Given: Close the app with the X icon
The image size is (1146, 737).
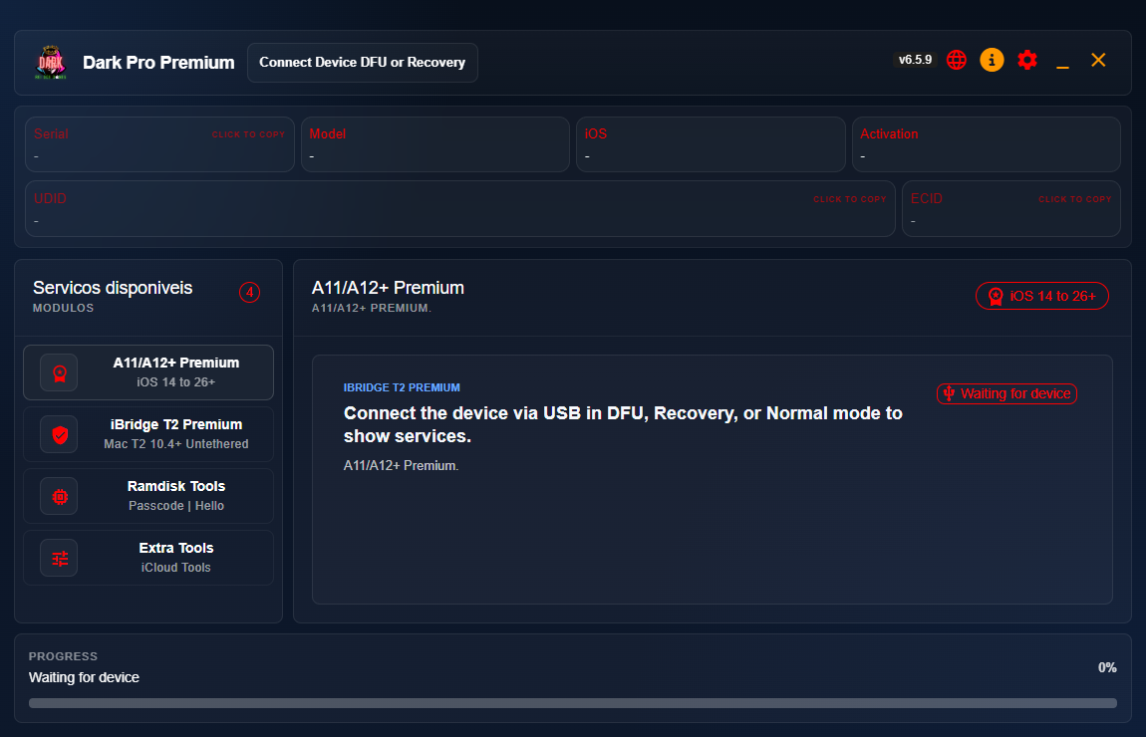Looking at the screenshot, I should (x=1098, y=60).
